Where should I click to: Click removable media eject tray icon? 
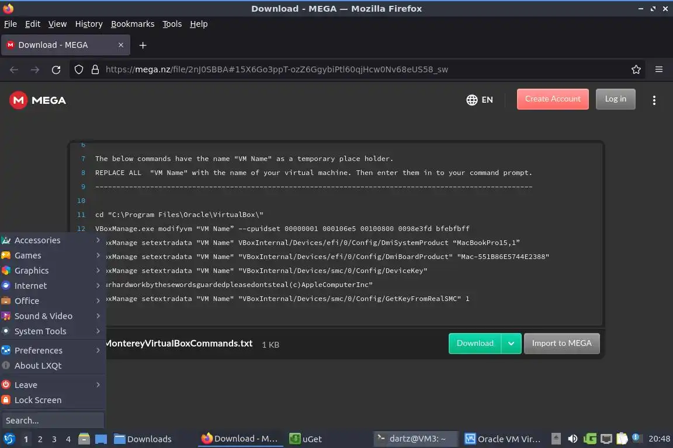(x=556, y=439)
